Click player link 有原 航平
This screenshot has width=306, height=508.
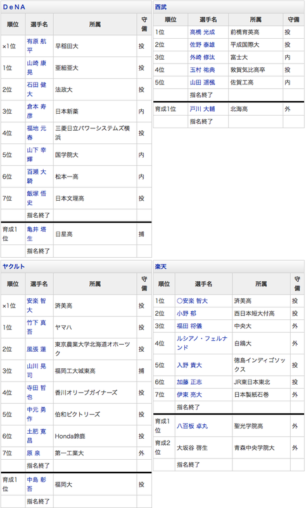point(36,46)
